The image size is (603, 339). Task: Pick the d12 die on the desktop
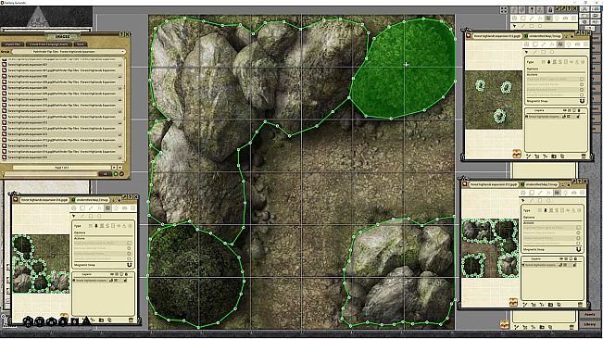click(x=40, y=321)
